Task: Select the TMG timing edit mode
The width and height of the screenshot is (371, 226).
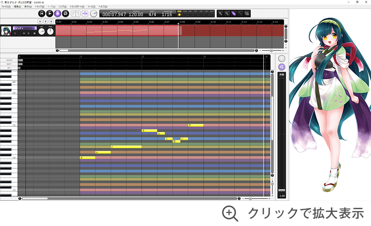Action: pyautogui.click(x=185, y=13)
